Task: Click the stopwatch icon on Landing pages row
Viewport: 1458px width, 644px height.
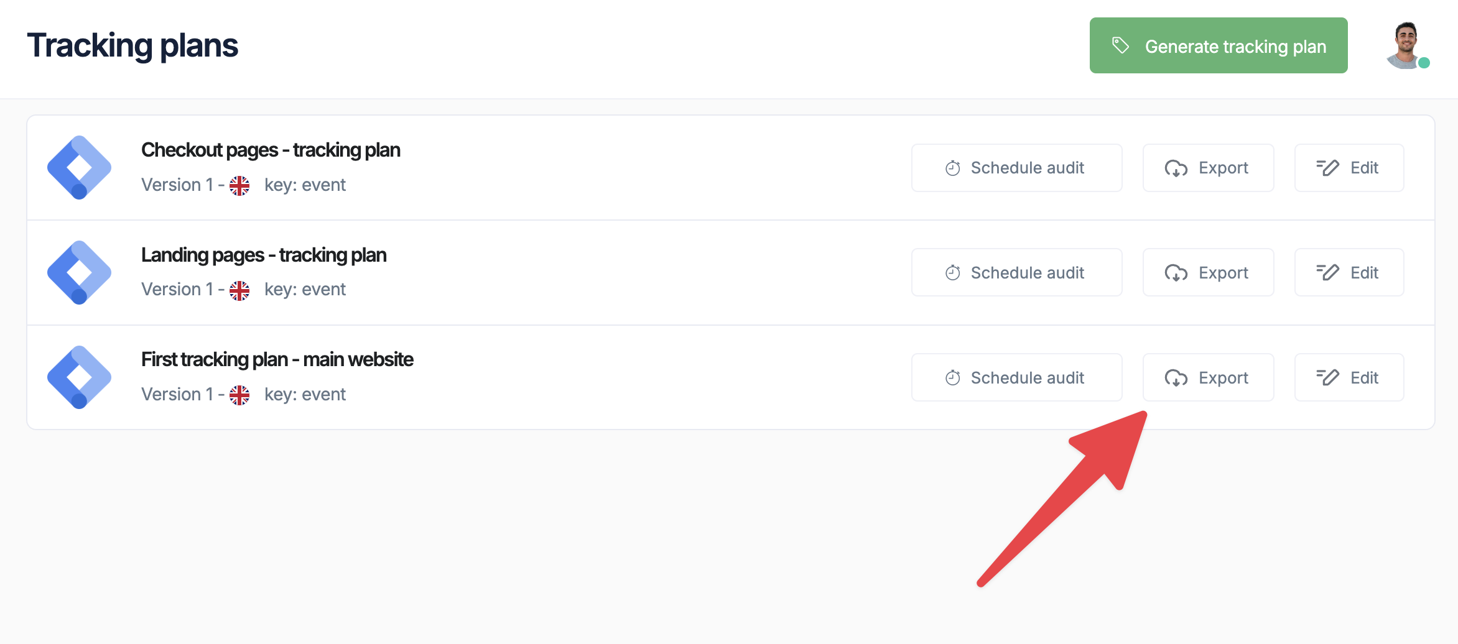Action: [952, 272]
